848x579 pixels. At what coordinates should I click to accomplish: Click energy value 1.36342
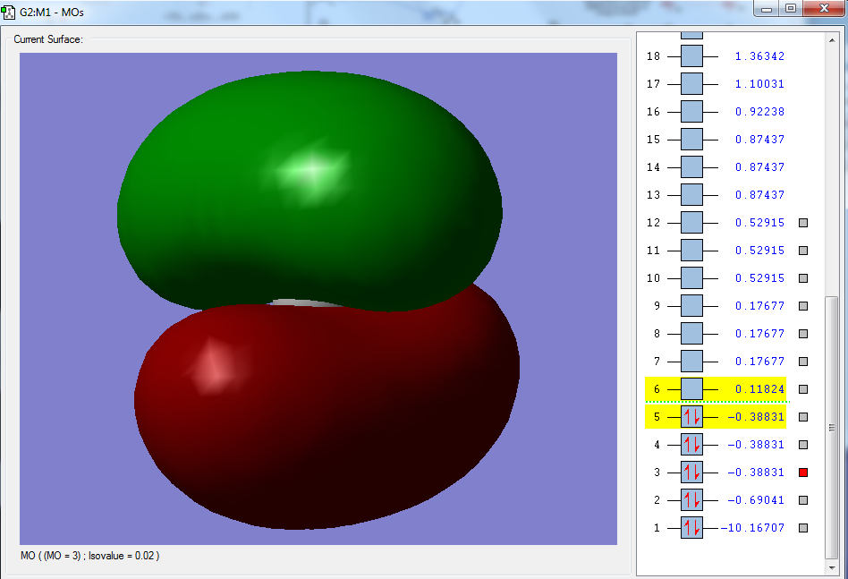point(759,56)
